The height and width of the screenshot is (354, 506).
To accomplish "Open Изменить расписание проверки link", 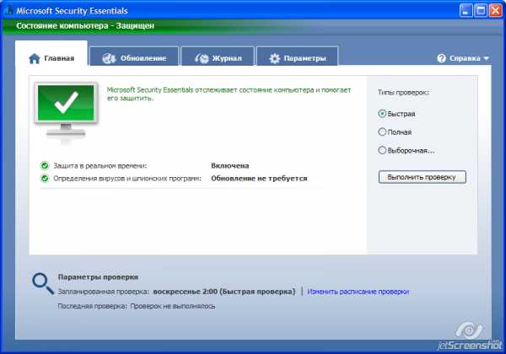I will [358, 292].
